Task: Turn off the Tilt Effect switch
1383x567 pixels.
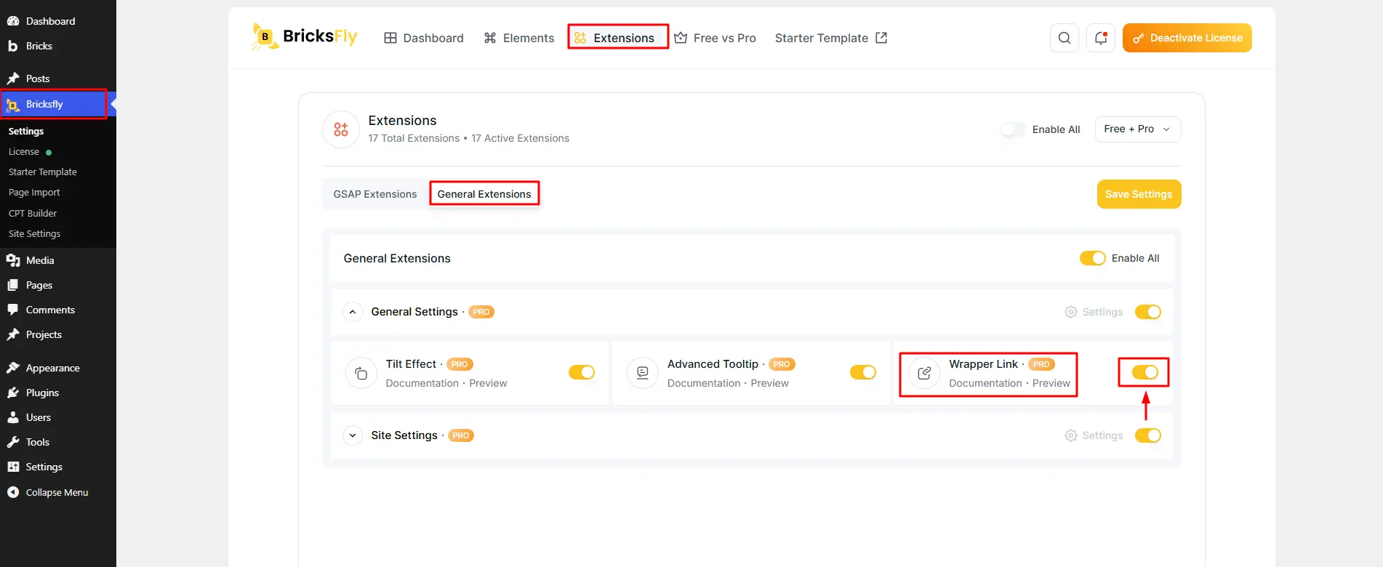Action: [582, 372]
